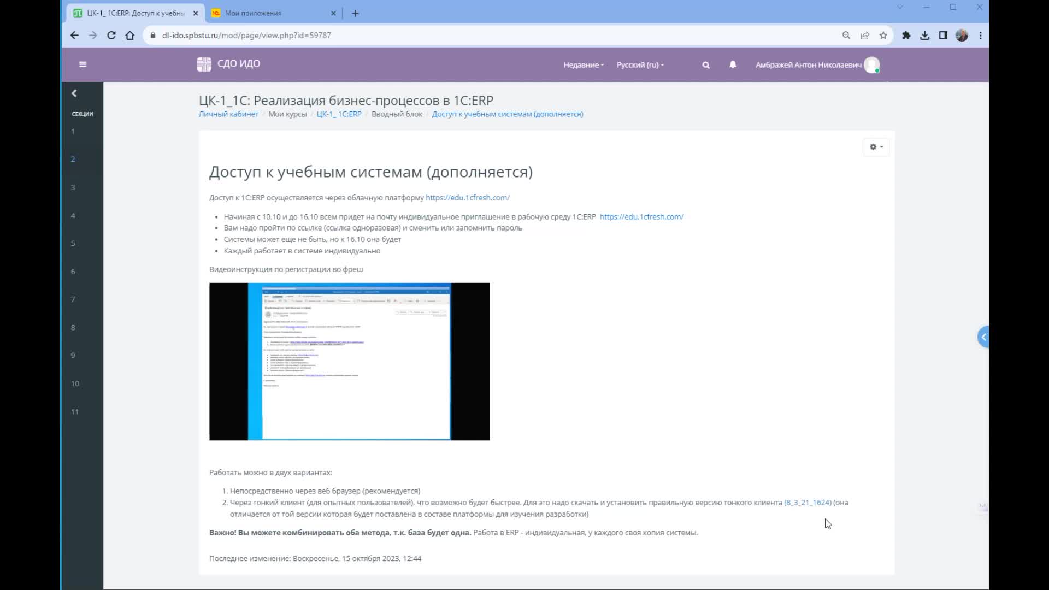Screen dimensions: 1049x590
Task: Open ЦК-1_1C:ERP breadcrumb link
Action: pos(339,114)
